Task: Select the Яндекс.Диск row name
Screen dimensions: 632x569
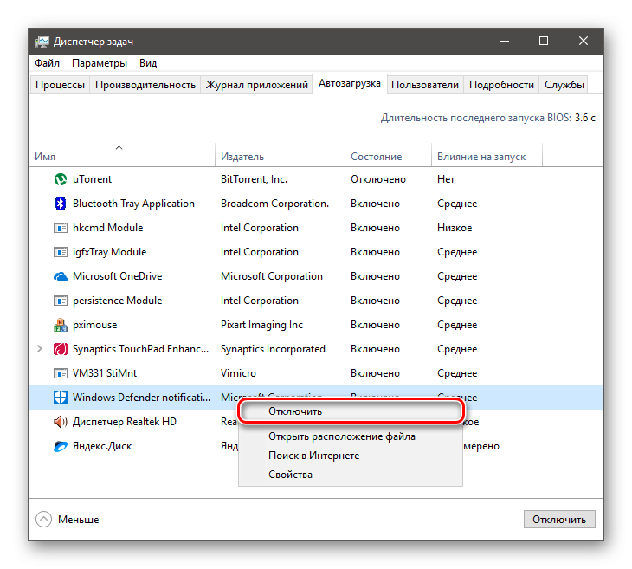Action: (102, 446)
